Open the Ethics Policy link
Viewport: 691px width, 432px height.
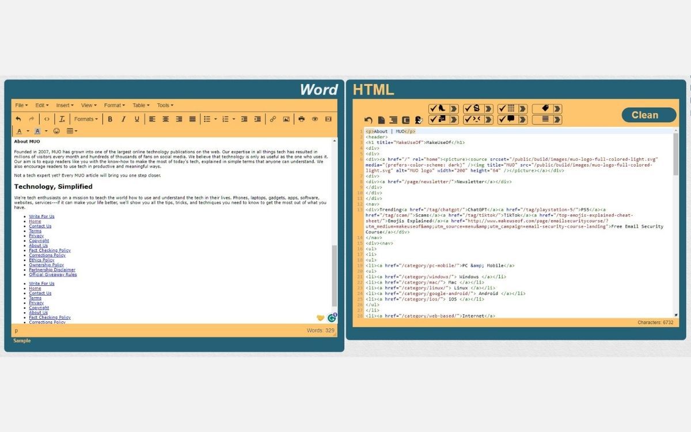click(41, 260)
